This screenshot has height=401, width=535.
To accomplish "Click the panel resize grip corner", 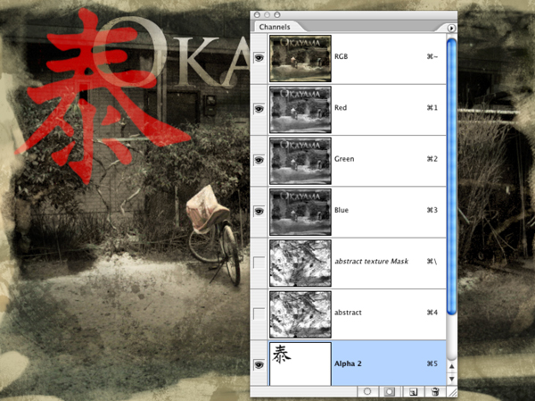I will pos(451,392).
